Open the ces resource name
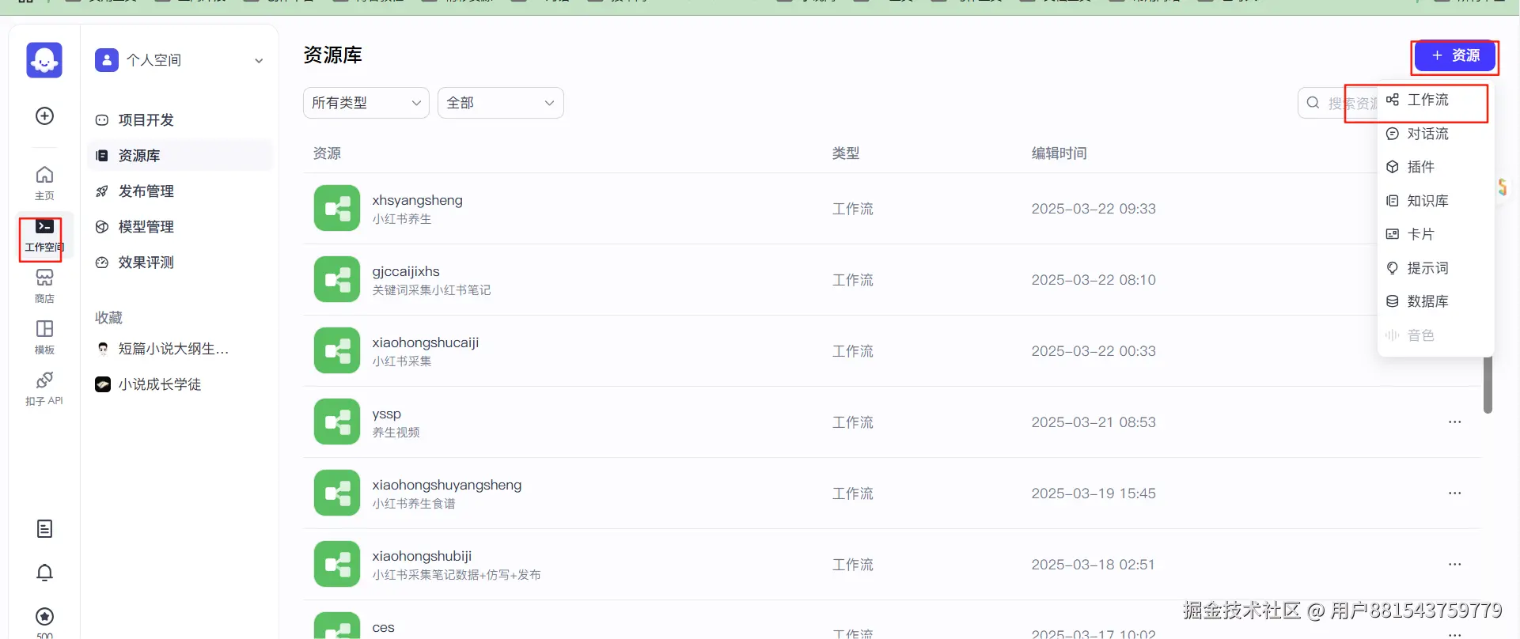The image size is (1520, 639). [x=383, y=627]
